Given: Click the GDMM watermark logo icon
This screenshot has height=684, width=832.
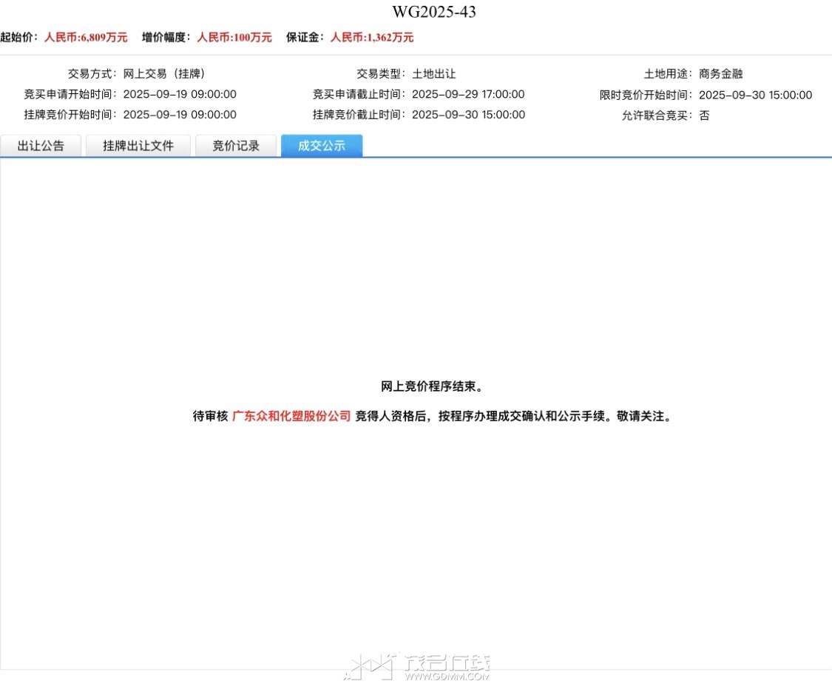Looking at the screenshot, I should (x=371, y=667).
